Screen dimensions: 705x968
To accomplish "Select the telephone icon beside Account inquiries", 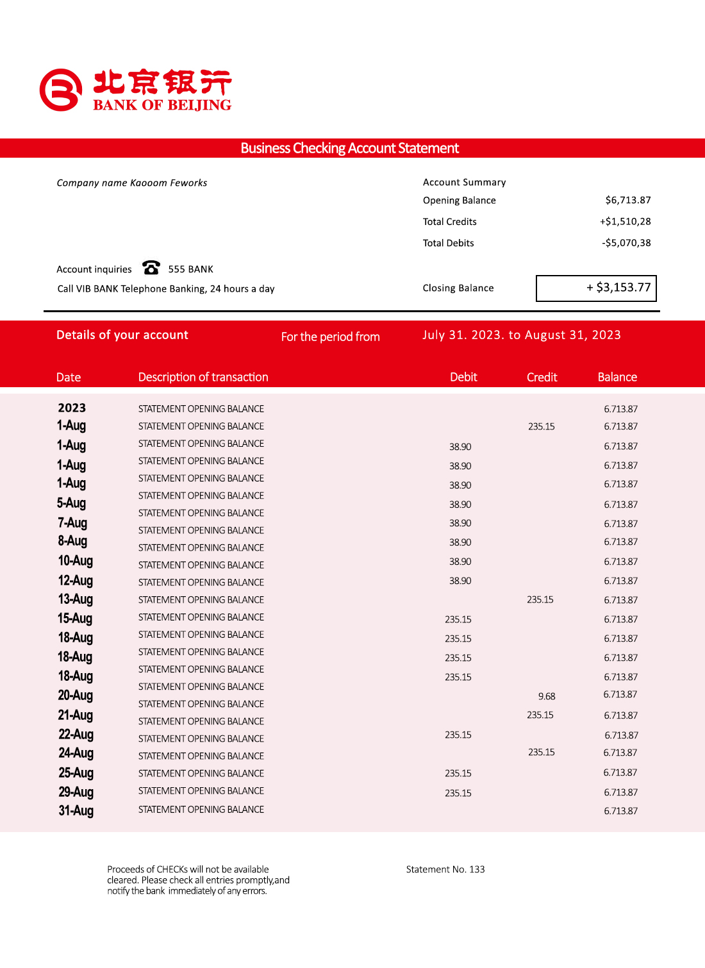I will pyautogui.click(x=150, y=268).
